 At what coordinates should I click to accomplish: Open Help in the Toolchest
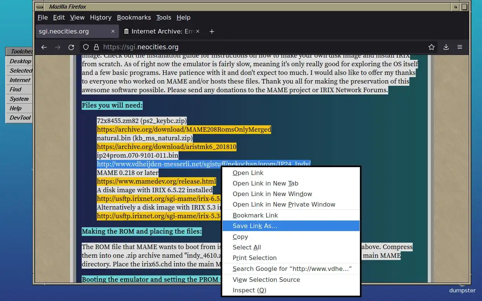tap(20, 108)
